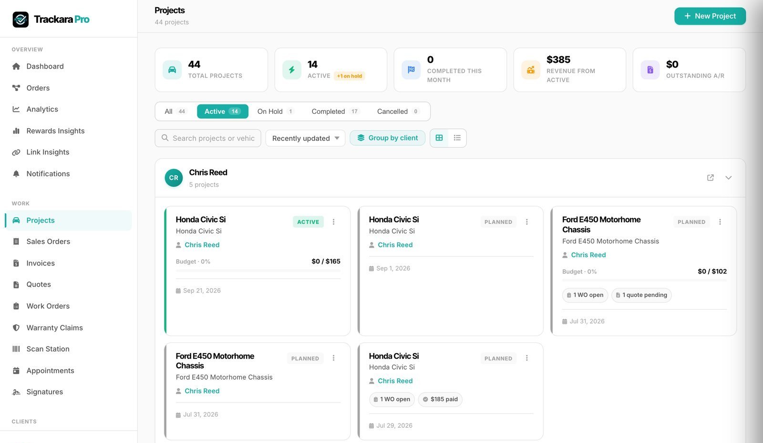Click budget progress bar showing $0 / $165
The width and height of the screenshot is (763, 443).
[258, 271]
